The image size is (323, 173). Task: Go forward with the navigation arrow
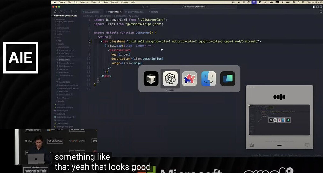[x=147, y=7]
